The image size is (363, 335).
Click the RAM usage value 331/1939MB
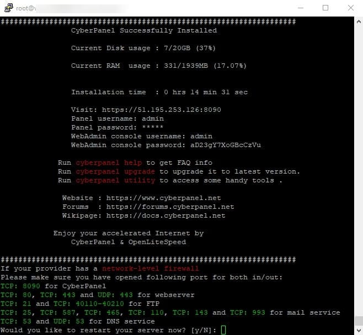186,66
